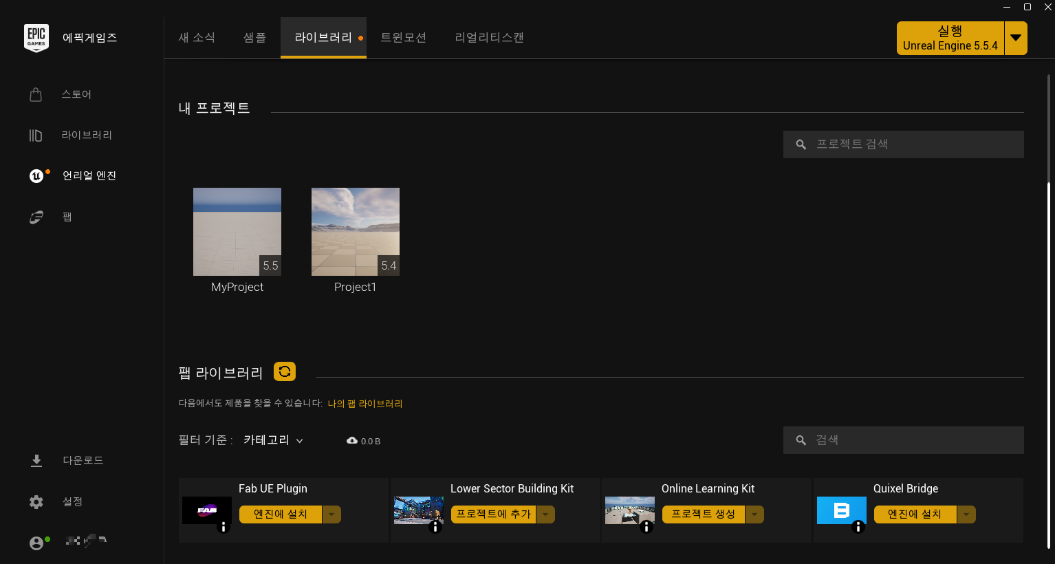Open Quixel Bridge thumbnail
The width and height of the screenshot is (1055, 564).
tap(842, 510)
